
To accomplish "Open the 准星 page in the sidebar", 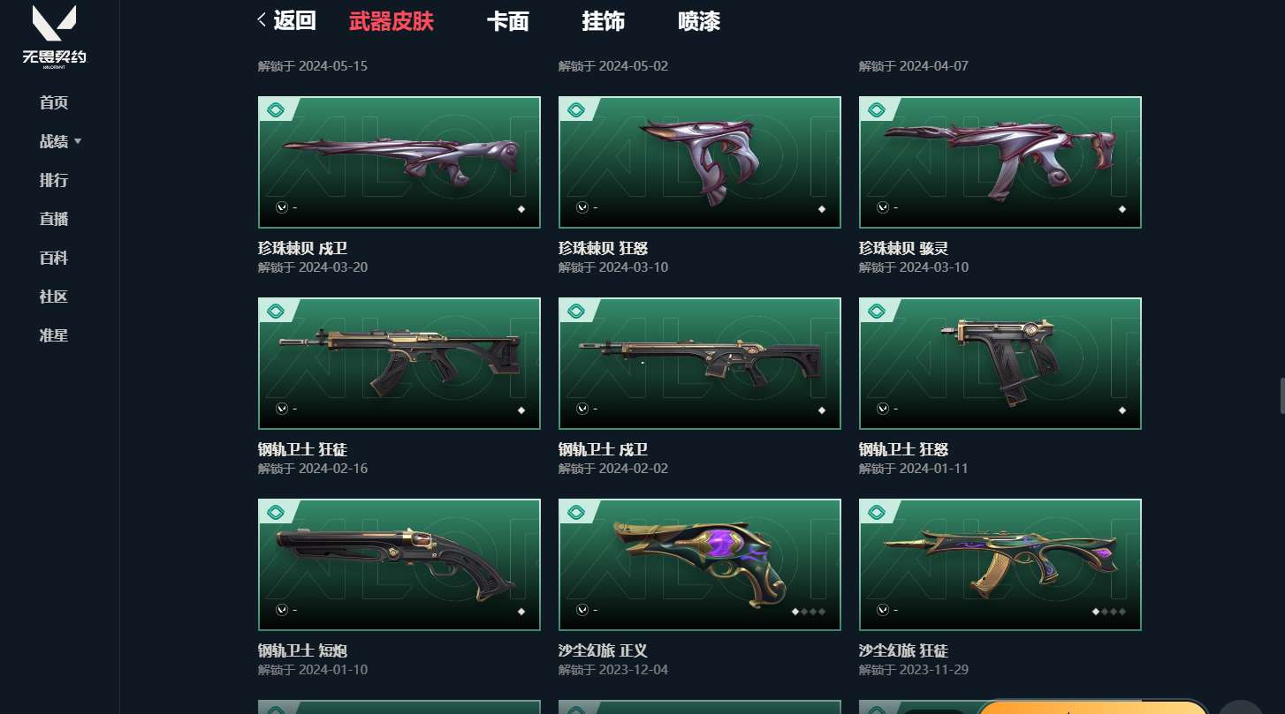I will pyautogui.click(x=54, y=335).
